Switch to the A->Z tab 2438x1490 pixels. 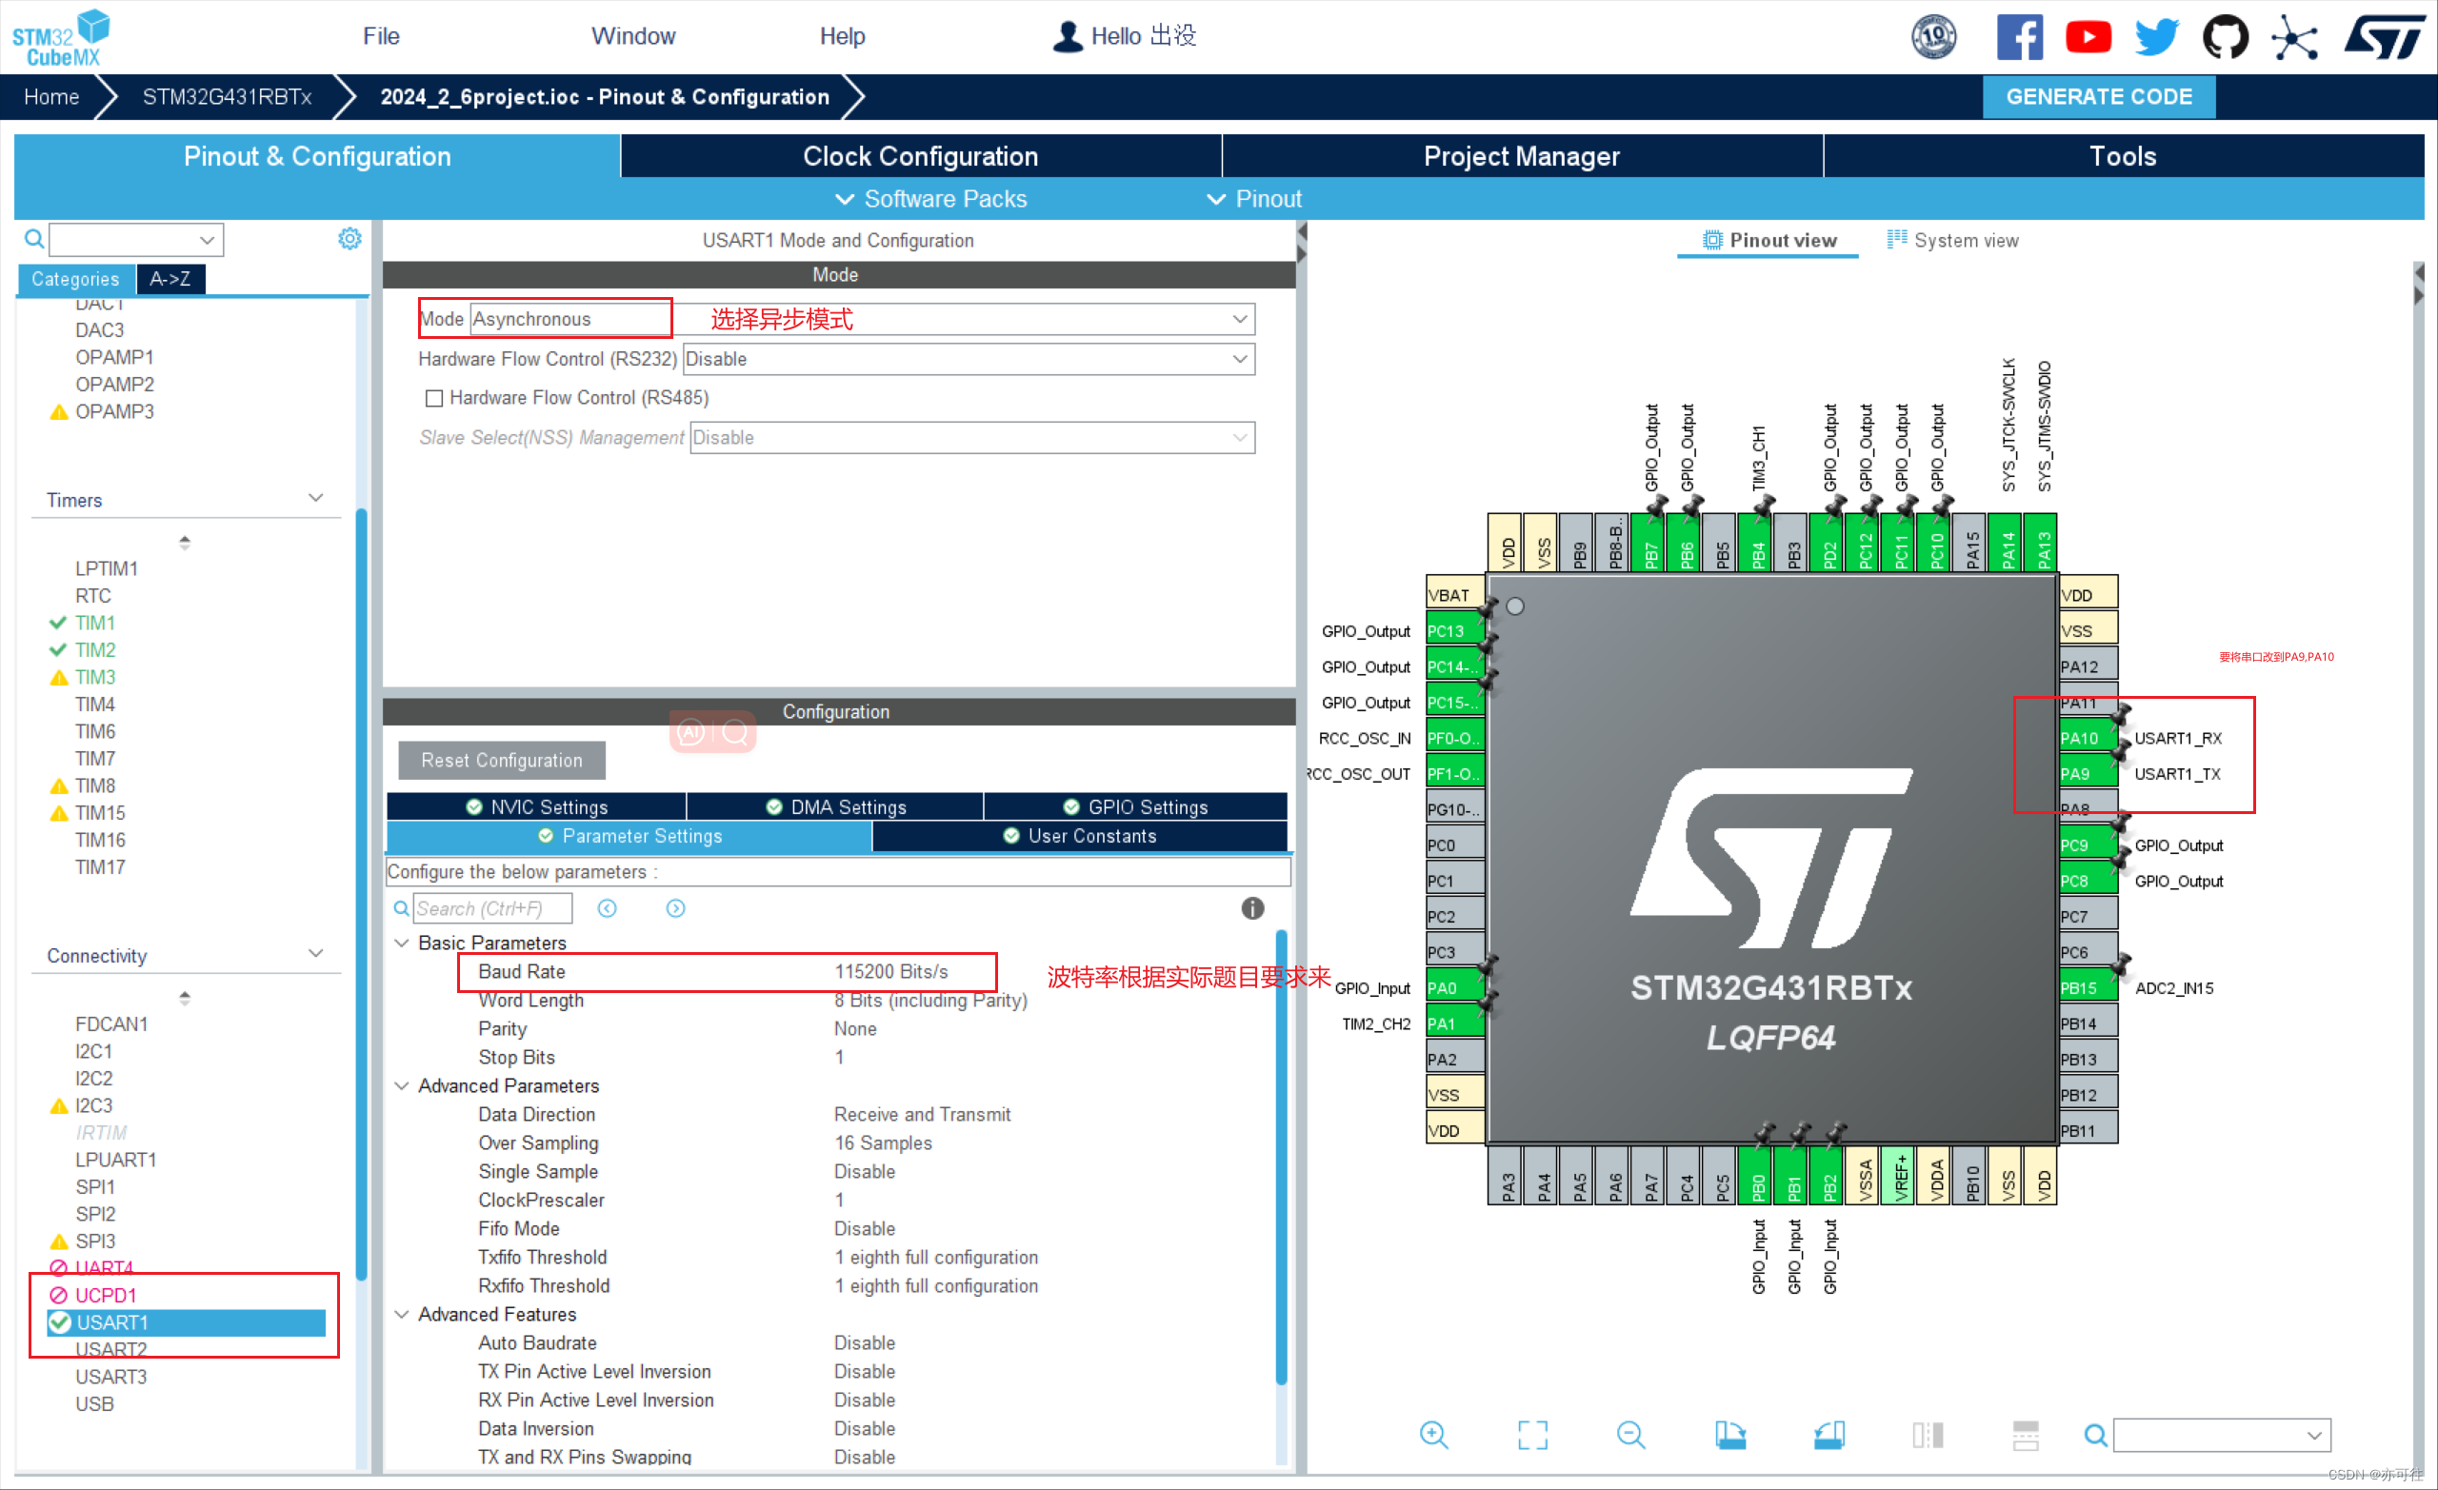pos(170,279)
